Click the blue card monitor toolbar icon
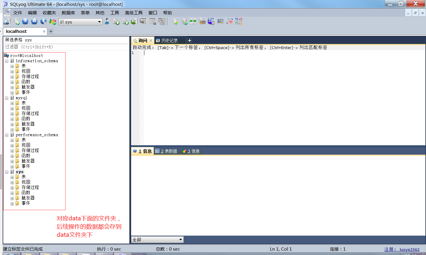The height and width of the screenshot is (255, 426). pyautogui.click(x=220, y=21)
